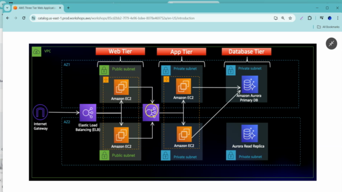Click the AZ2 label text
This screenshot has height=192, width=342.
[x=67, y=122]
